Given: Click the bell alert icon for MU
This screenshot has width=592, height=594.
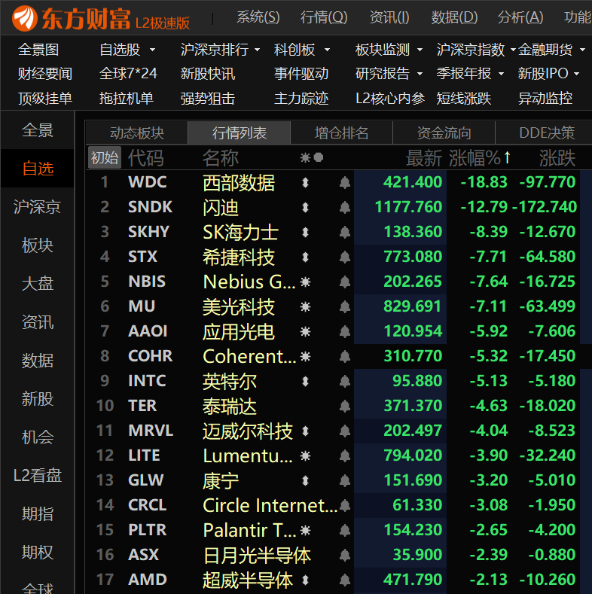Looking at the screenshot, I should [x=344, y=307].
